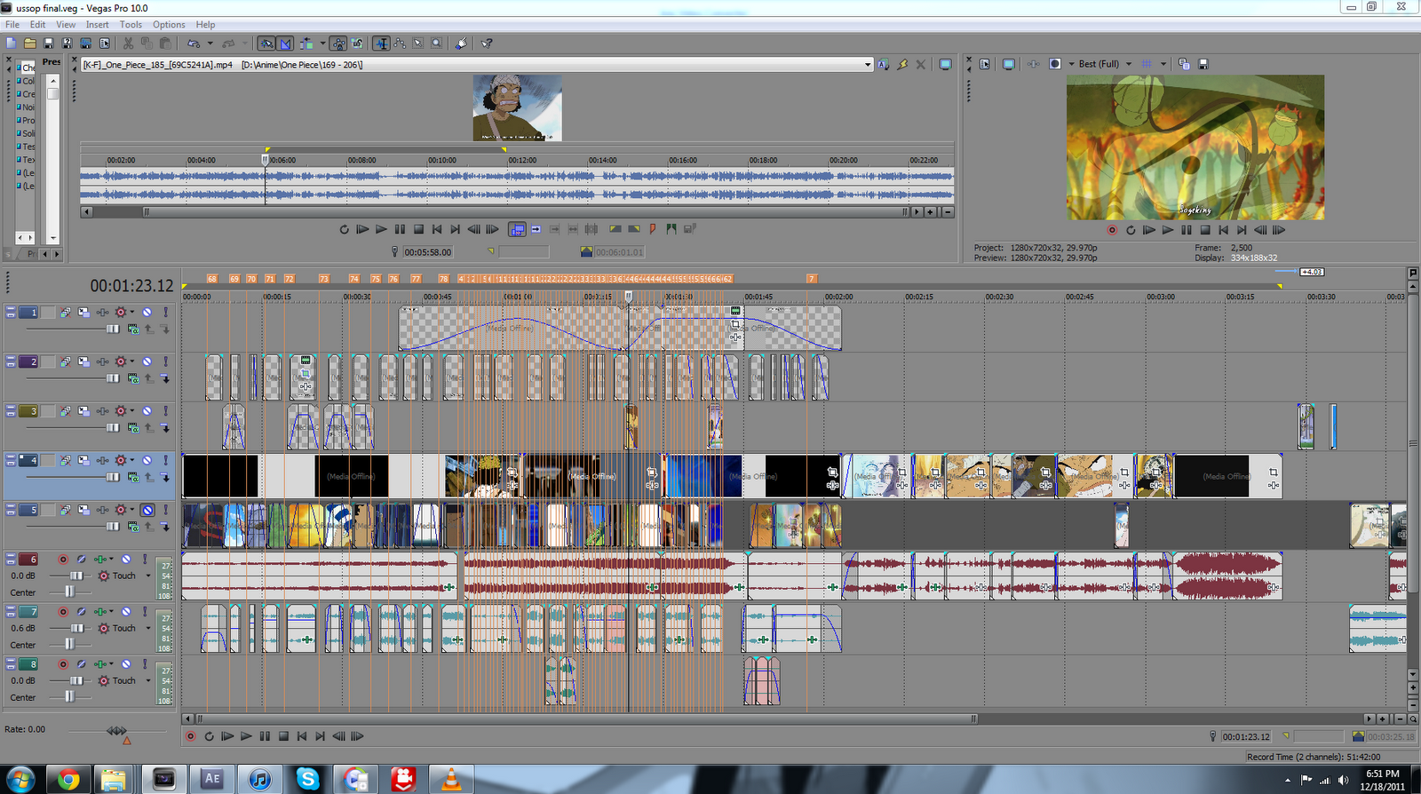Open the Options menu
1421x794 pixels.
(169, 25)
